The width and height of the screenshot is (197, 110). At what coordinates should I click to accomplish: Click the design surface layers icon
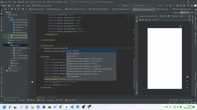click(161, 16)
